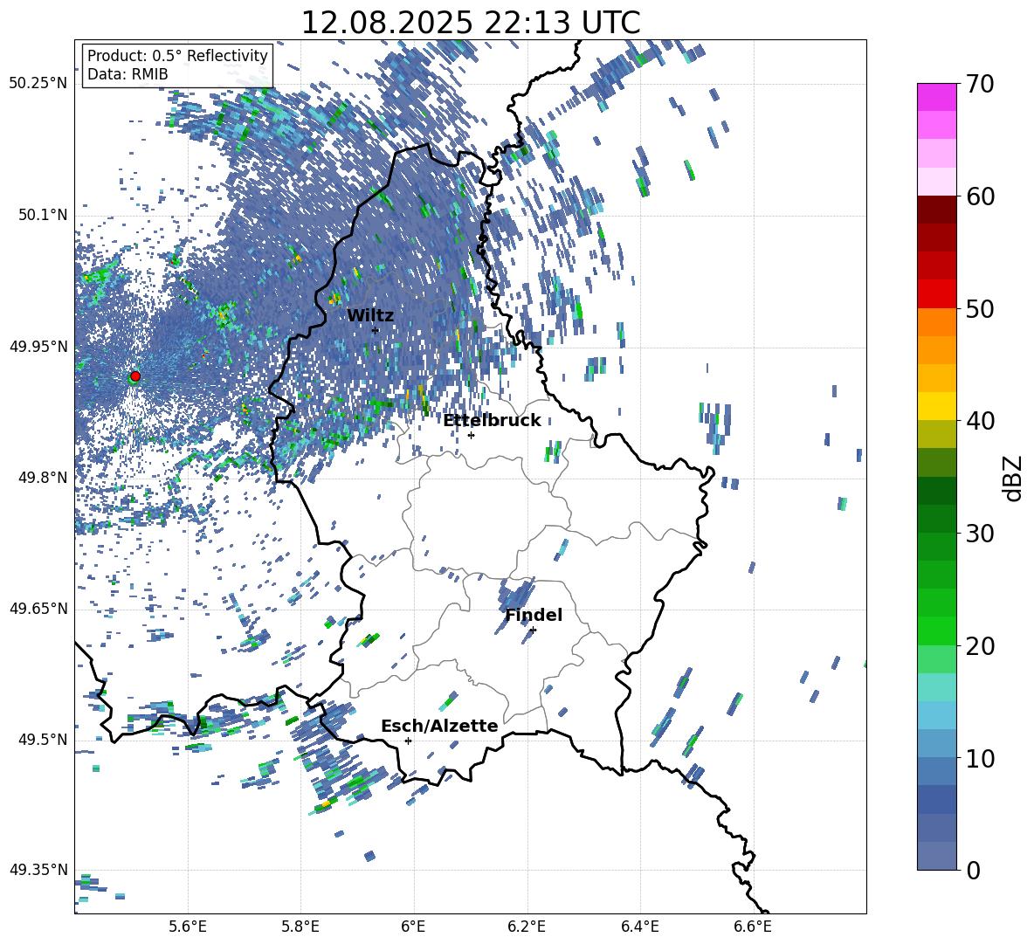Click the magenta swatch atop the colorbar
Viewport: 1034px width, 944px height.
[x=936, y=97]
